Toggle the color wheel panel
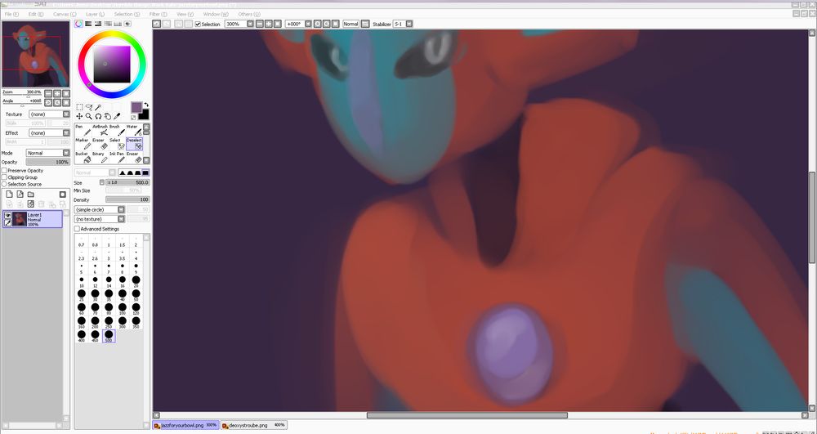Image resolution: width=817 pixels, height=434 pixels. coord(78,24)
